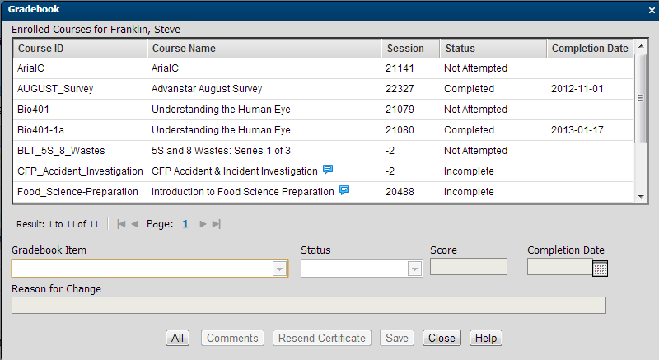Screen dimensions: 659x360
Task: Go to first page of results
Action: 121,223
